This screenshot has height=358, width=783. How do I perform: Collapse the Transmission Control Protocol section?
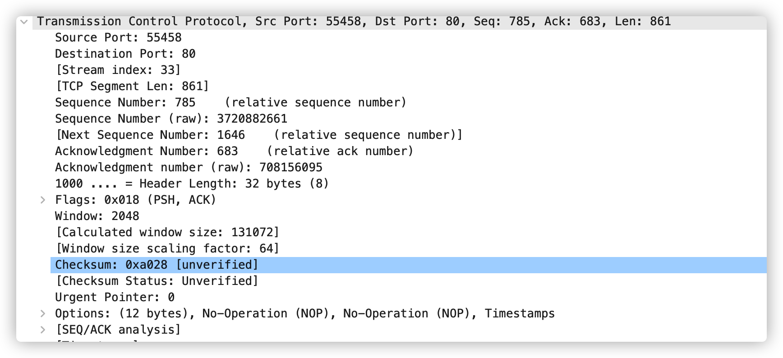point(24,22)
